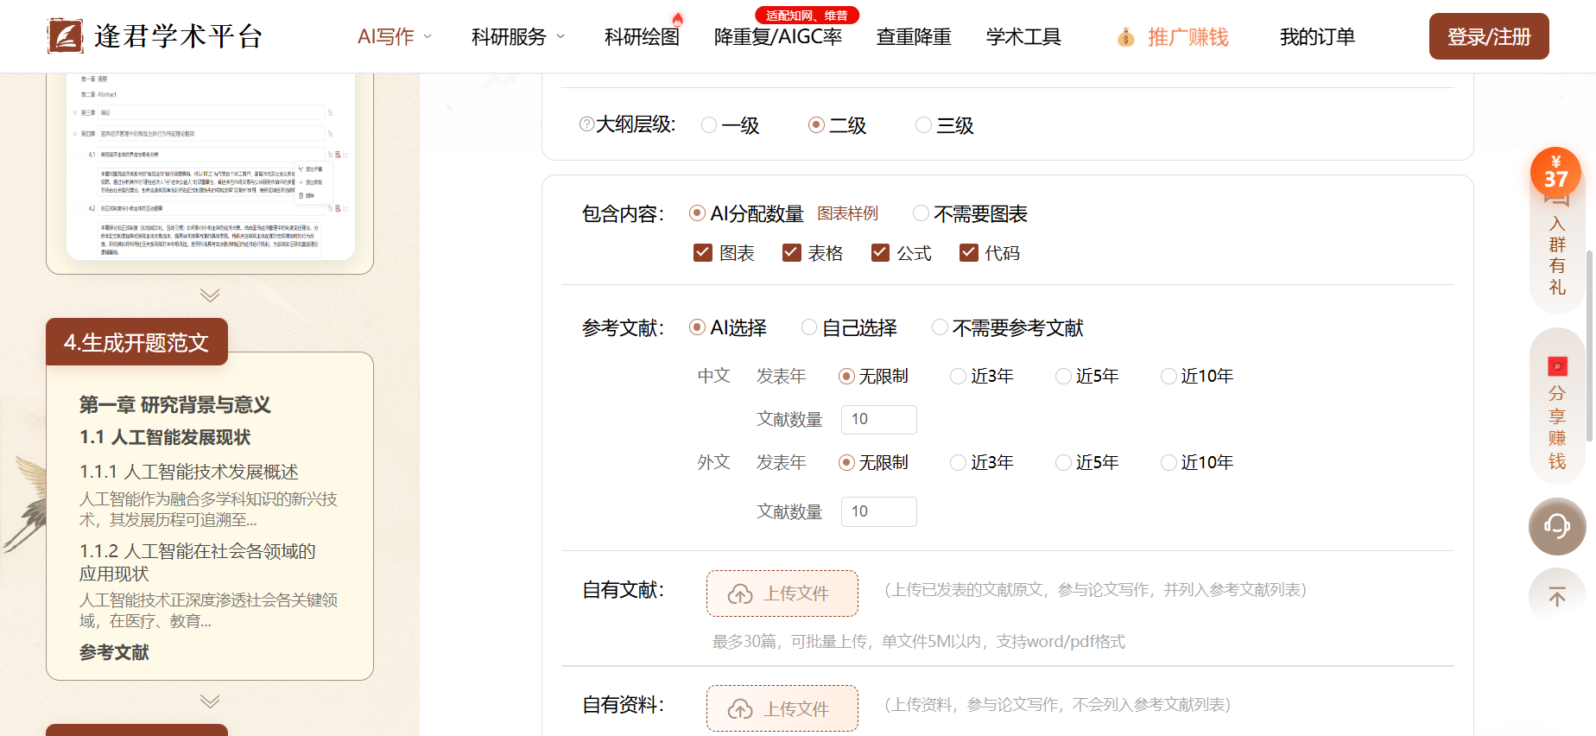Click the cloud upload icon for 自有资料
Screen dimensions: 1596x736
tap(740, 709)
